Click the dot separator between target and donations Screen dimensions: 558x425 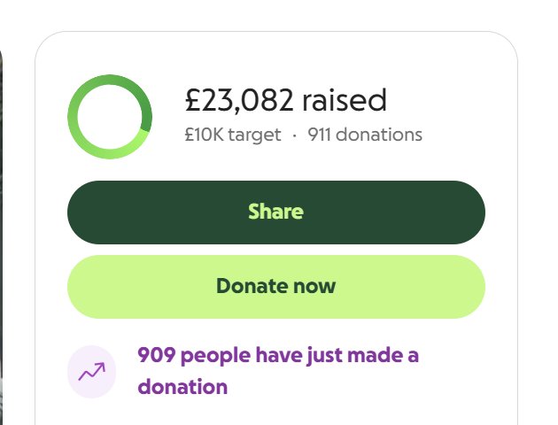coord(294,135)
